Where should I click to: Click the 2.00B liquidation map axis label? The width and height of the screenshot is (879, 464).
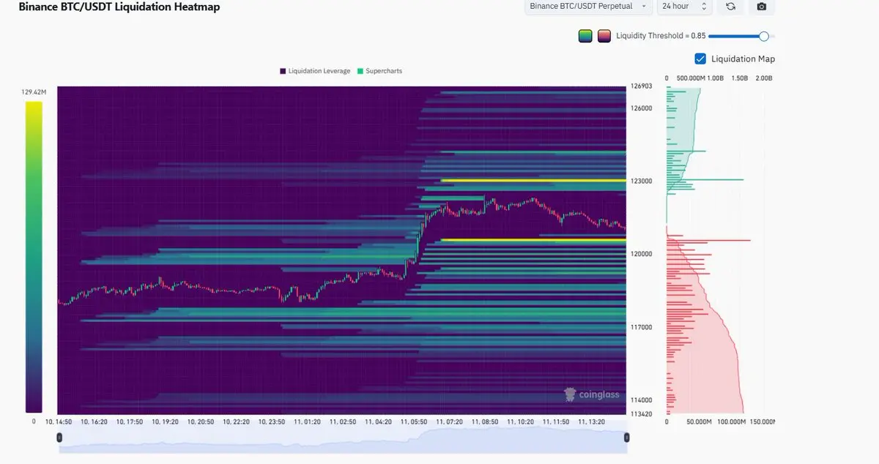[763, 78]
